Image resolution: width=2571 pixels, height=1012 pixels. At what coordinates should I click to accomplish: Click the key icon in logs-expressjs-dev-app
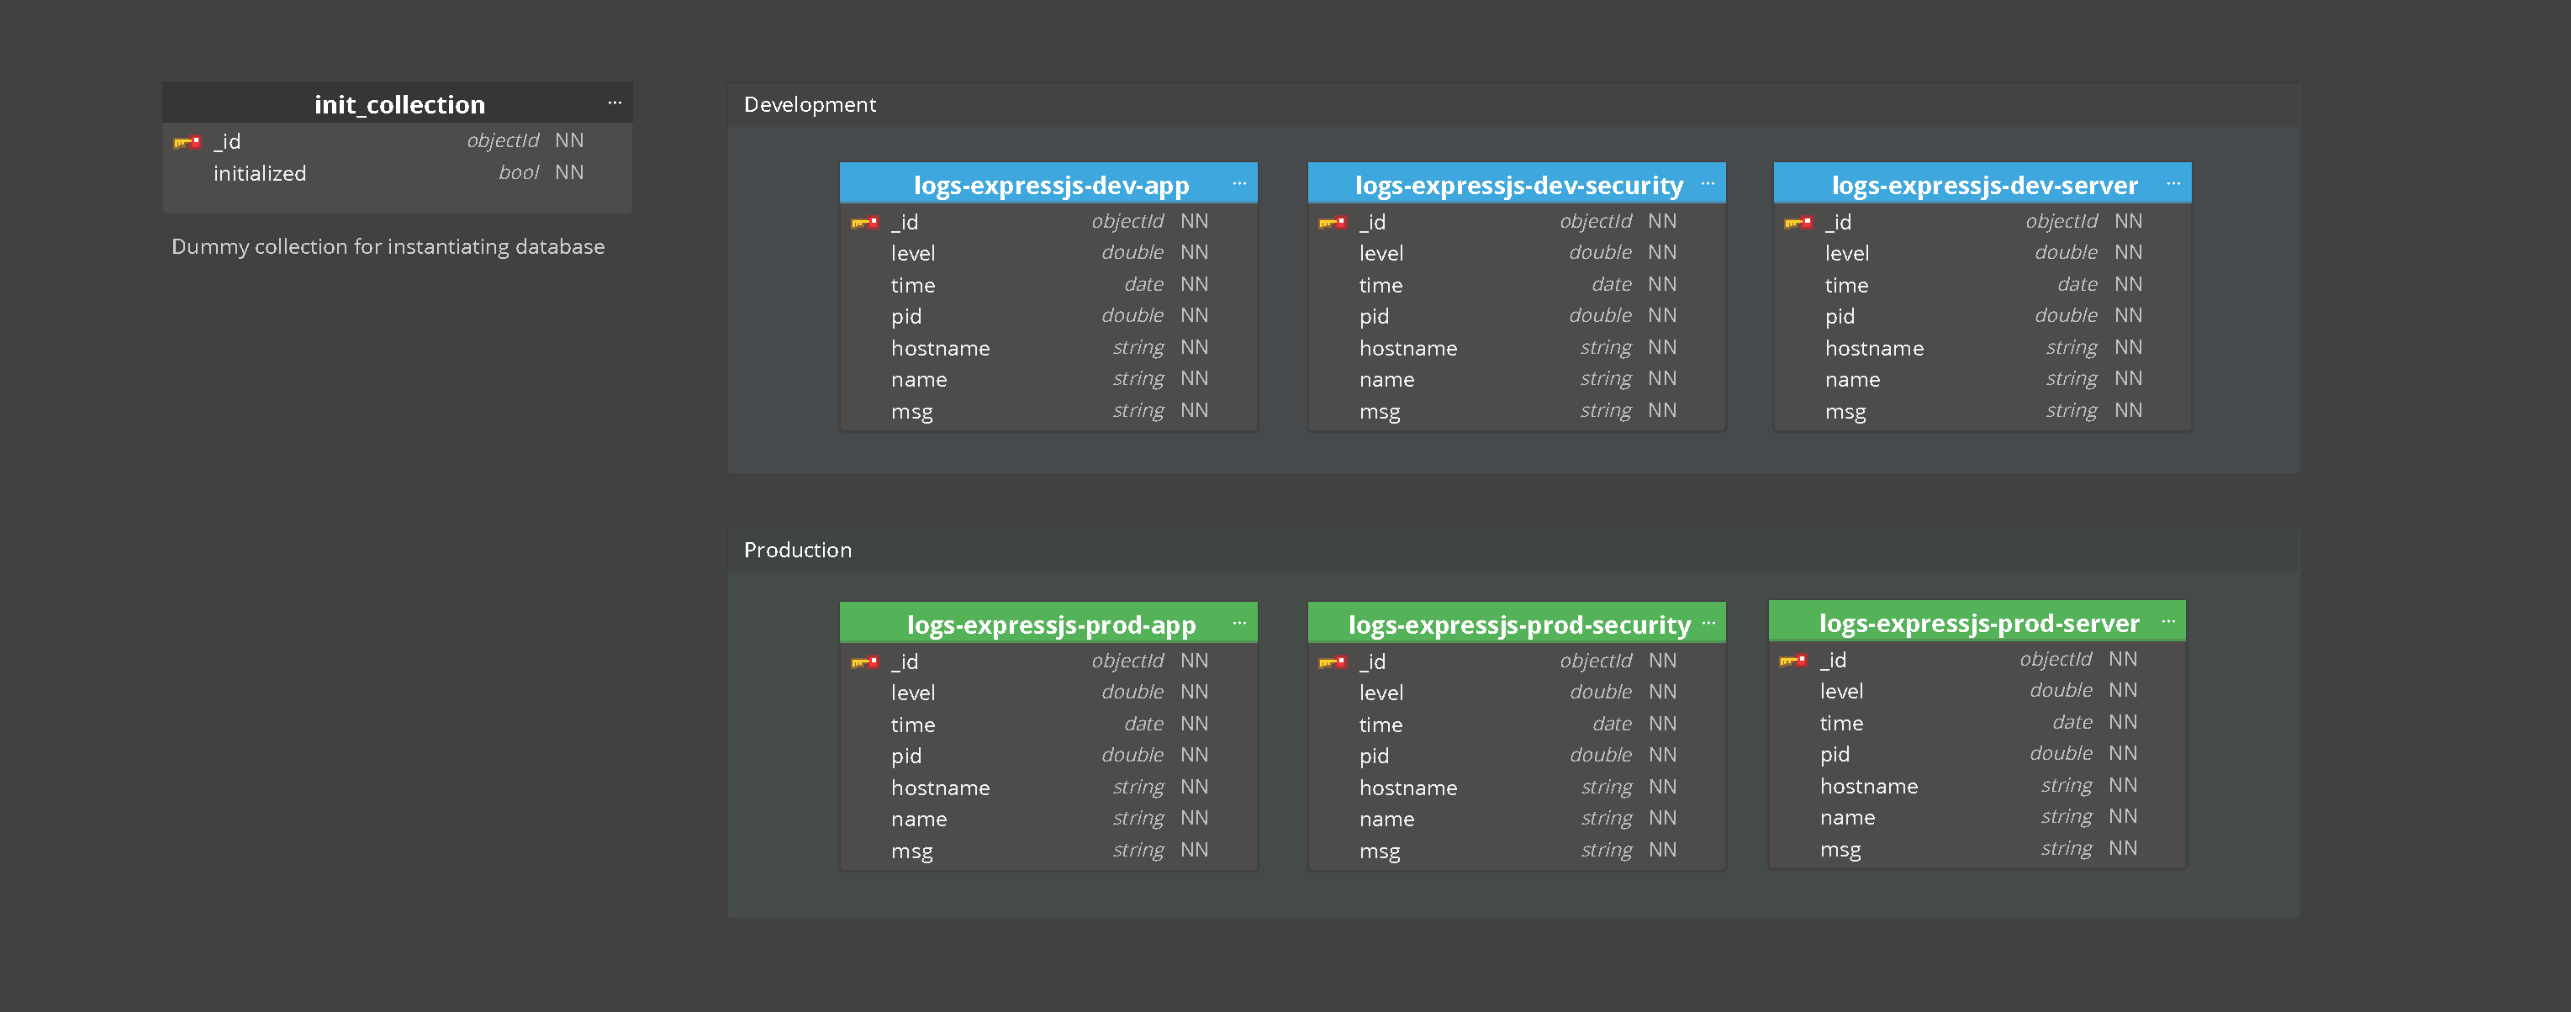(x=864, y=223)
